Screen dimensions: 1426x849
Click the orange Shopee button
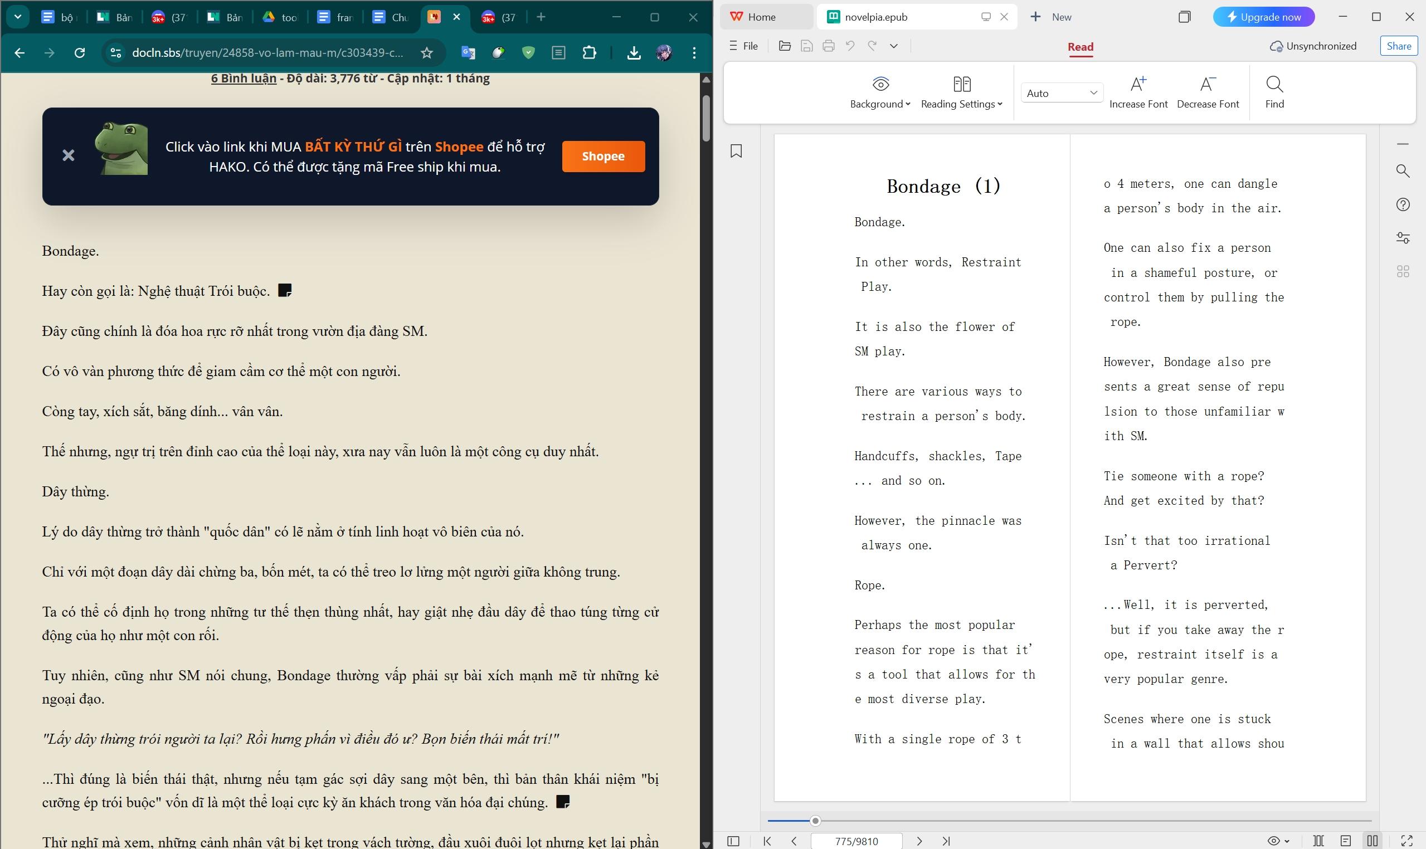tap(603, 156)
